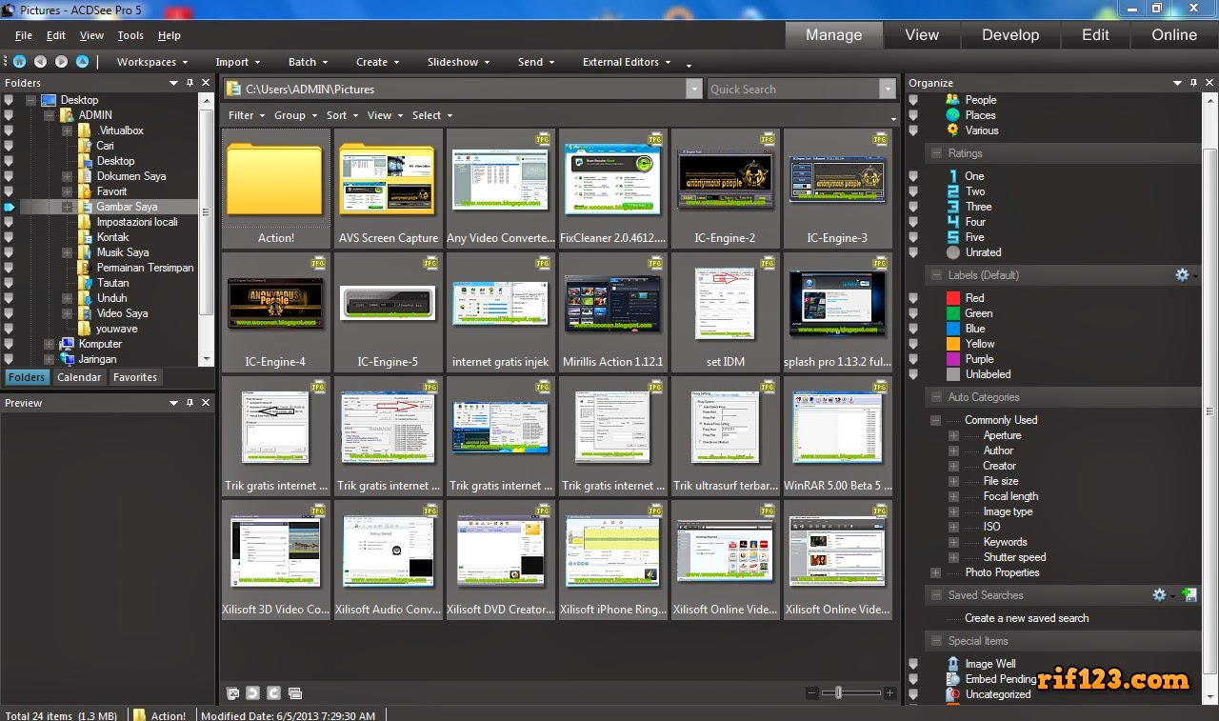
Task: Go up one folder with the Up arrow icon
Action: tap(82, 62)
